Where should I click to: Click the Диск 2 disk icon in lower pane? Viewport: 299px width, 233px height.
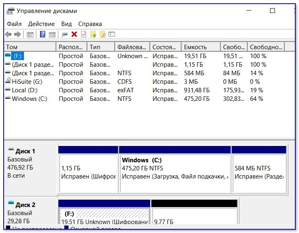[x=11, y=203]
